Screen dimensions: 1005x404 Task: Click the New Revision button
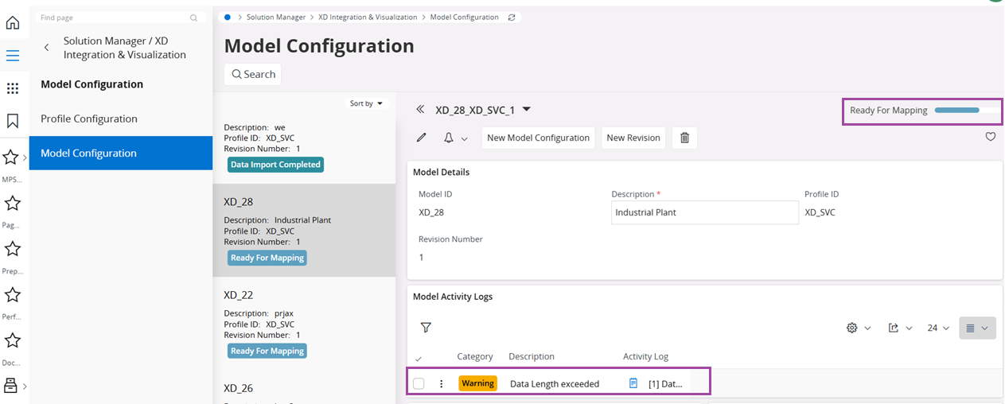[x=633, y=138]
